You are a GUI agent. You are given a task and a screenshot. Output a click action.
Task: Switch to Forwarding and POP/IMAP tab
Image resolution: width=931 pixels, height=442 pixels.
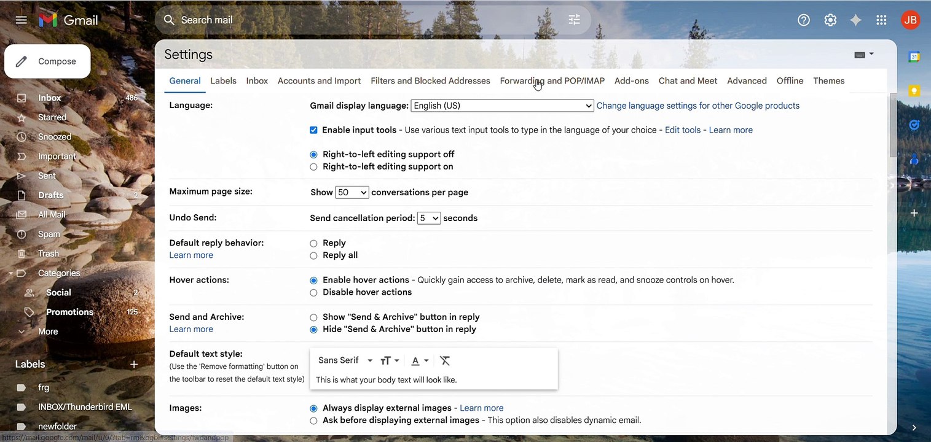click(552, 81)
